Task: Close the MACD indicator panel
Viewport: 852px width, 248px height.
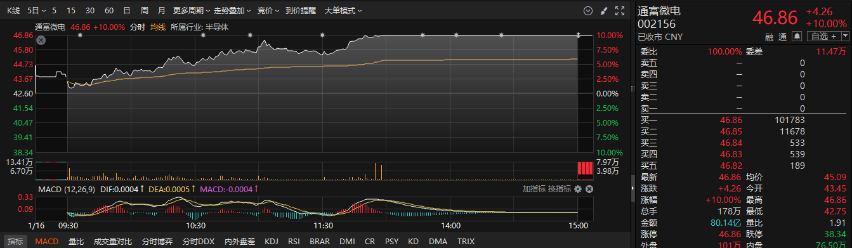Action: 589,189
